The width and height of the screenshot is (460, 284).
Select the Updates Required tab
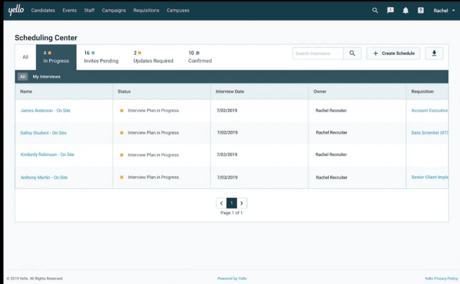[x=153, y=57]
